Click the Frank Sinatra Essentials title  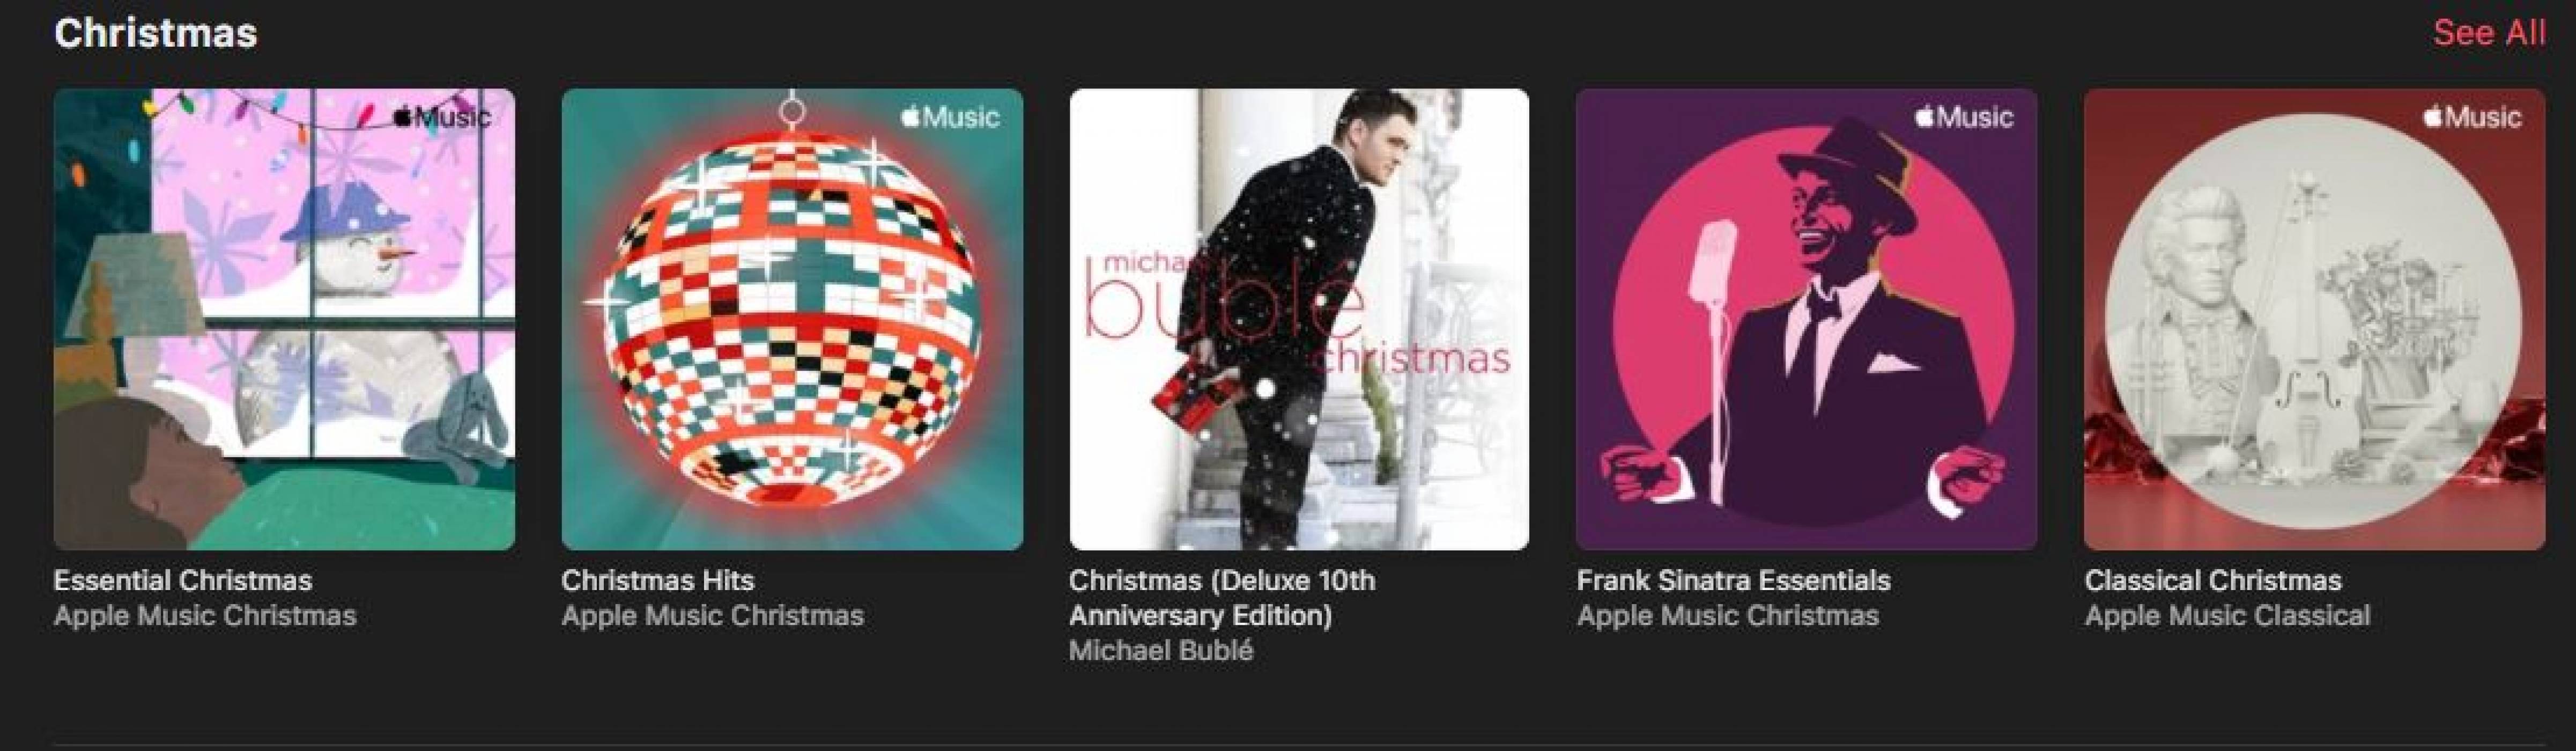pos(1734,580)
